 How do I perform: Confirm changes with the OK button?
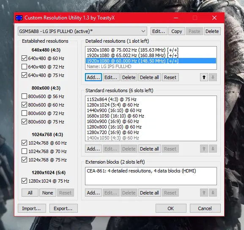[171, 208]
